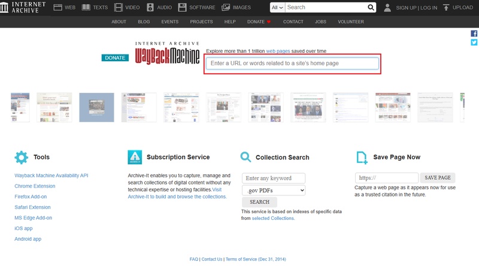The width and height of the screenshot is (479, 266).
Task: Click the teal Donate button
Action: click(x=115, y=58)
